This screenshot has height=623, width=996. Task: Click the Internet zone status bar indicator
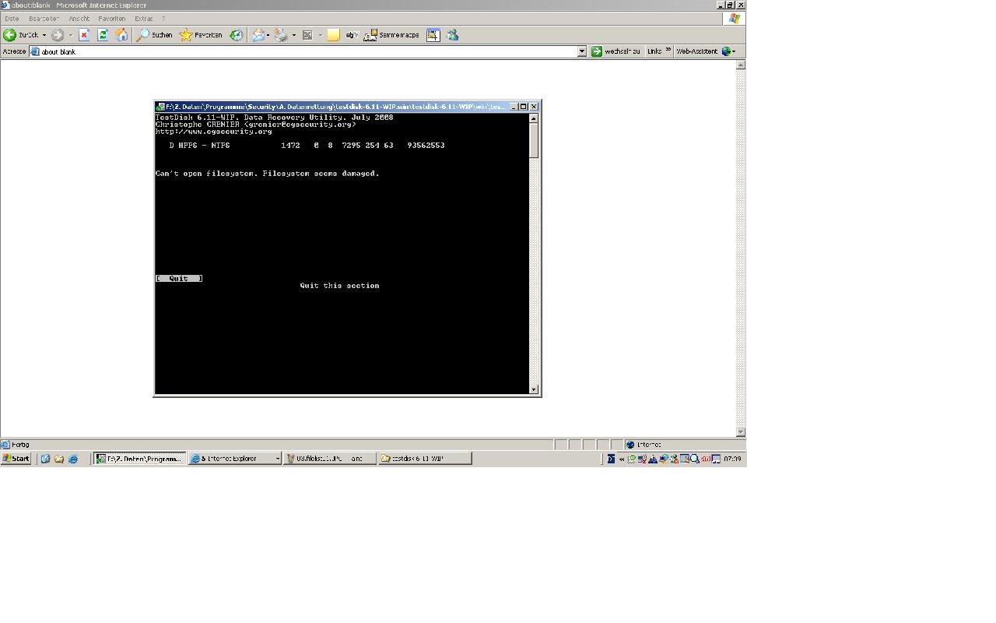pyautogui.click(x=683, y=445)
